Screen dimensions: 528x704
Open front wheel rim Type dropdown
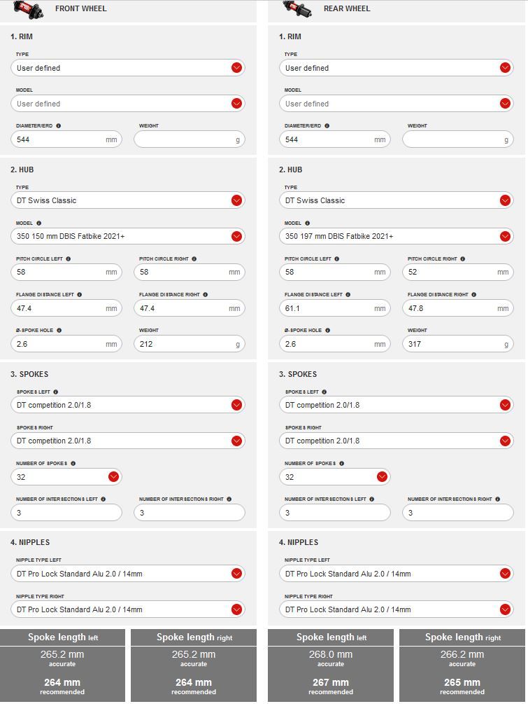click(x=236, y=68)
